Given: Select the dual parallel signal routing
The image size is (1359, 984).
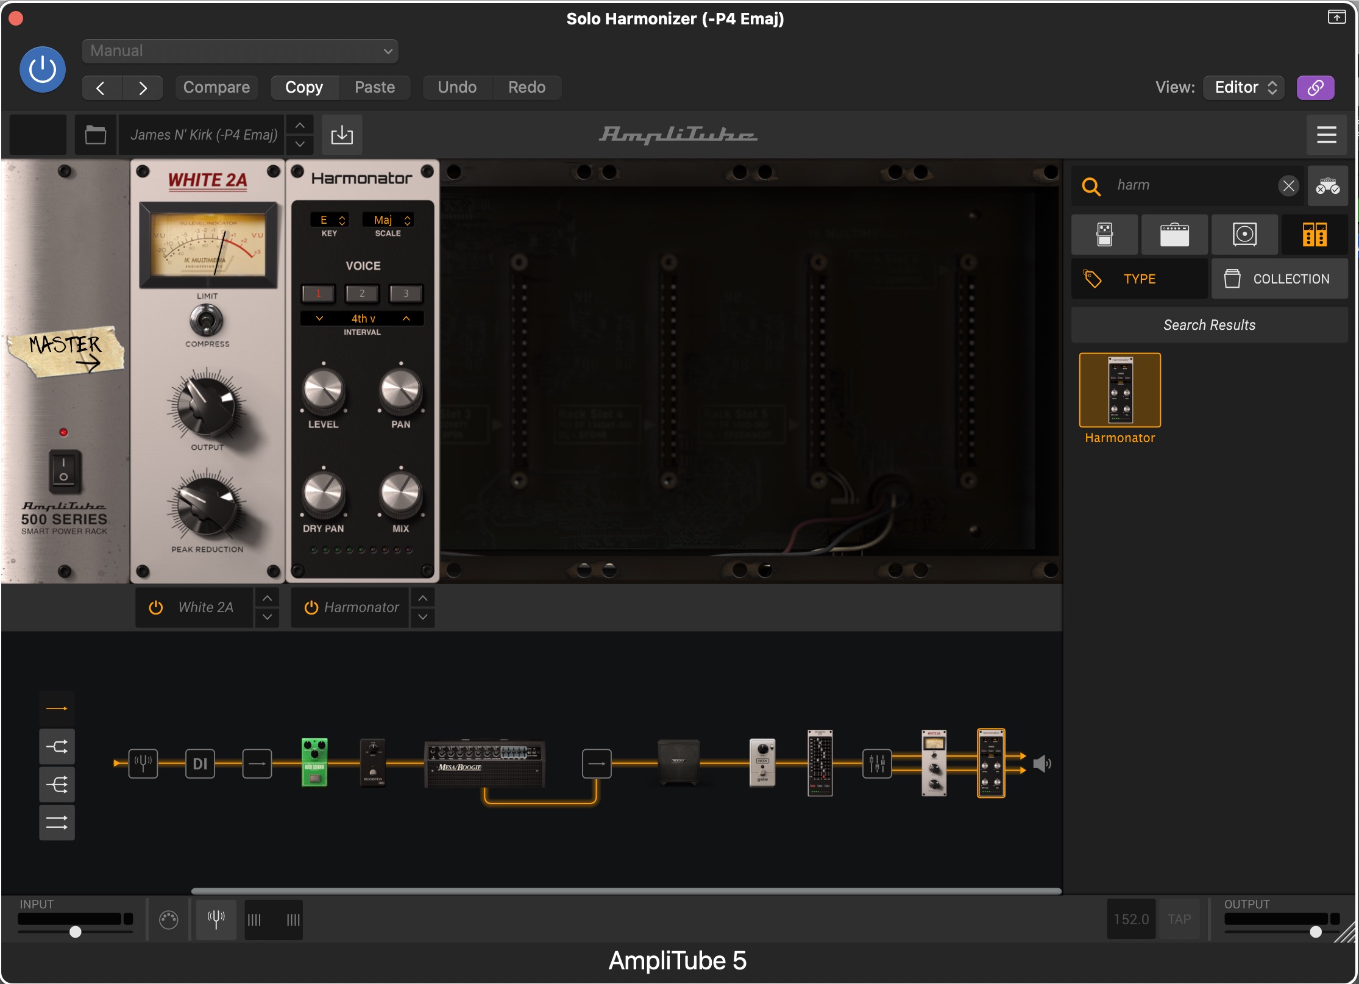Looking at the screenshot, I should click(x=57, y=822).
